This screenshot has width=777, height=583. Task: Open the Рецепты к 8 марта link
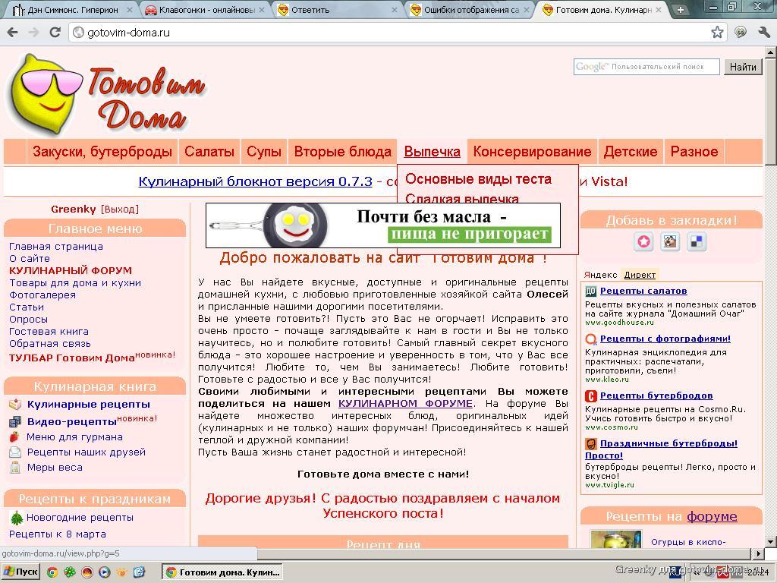(58, 534)
